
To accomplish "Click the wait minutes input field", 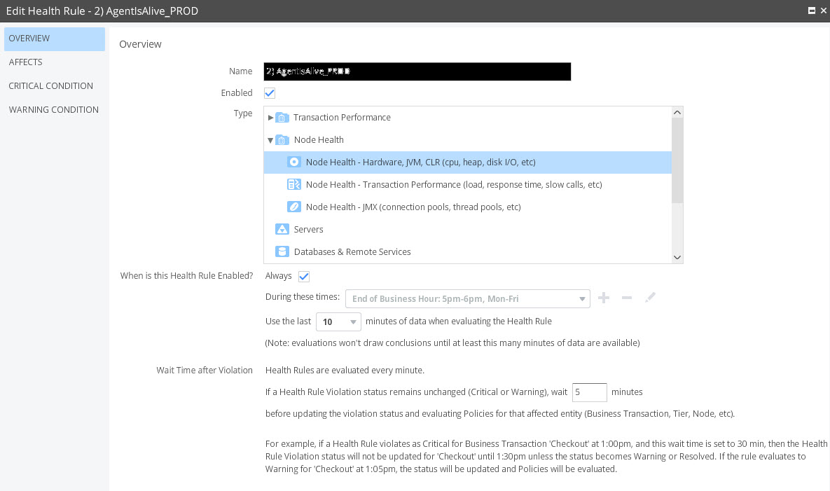I will (589, 392).
